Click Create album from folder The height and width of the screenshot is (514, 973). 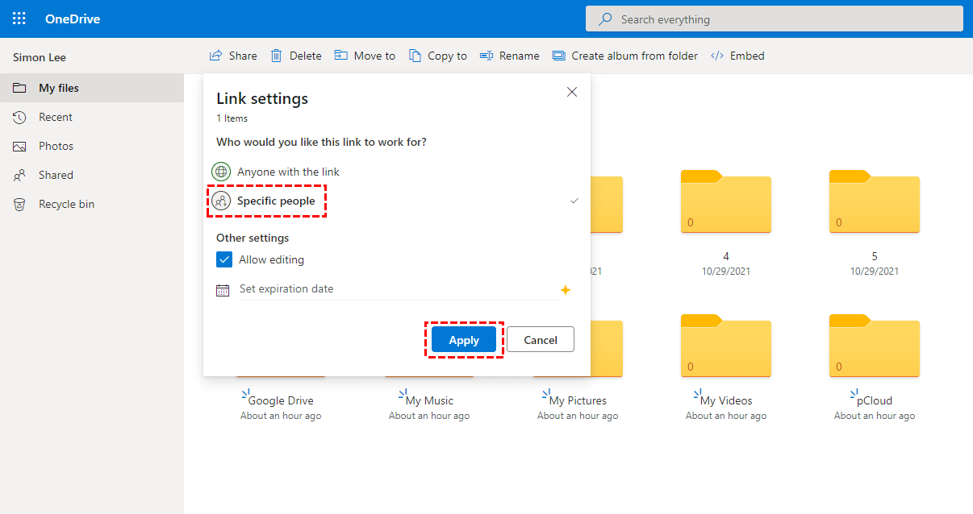pyautogui.click(x=625, y=56)
